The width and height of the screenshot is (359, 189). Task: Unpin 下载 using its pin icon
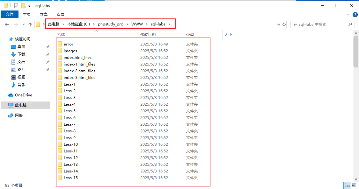pyautogui.click(x=48, y=54)
